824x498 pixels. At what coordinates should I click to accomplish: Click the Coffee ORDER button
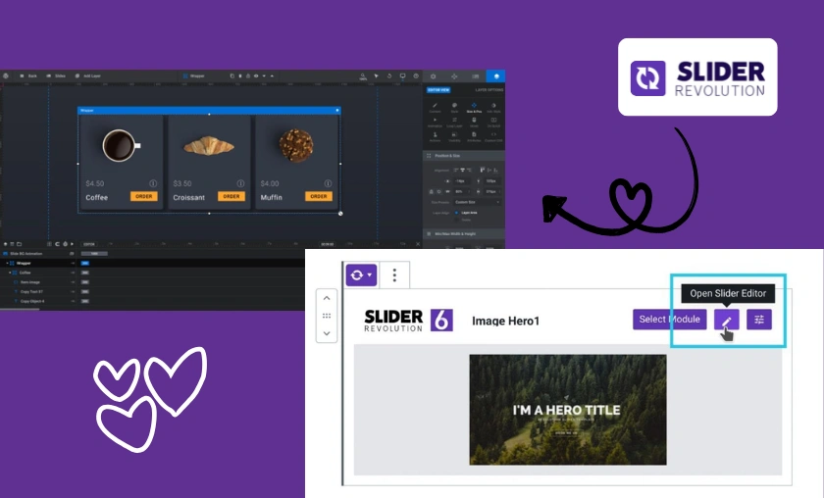144,196
